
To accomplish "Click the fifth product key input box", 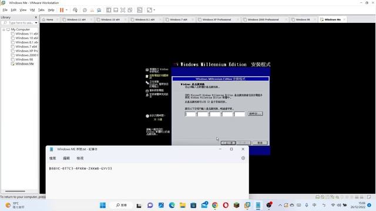I will pyautogui.click(x=240, y=114).
